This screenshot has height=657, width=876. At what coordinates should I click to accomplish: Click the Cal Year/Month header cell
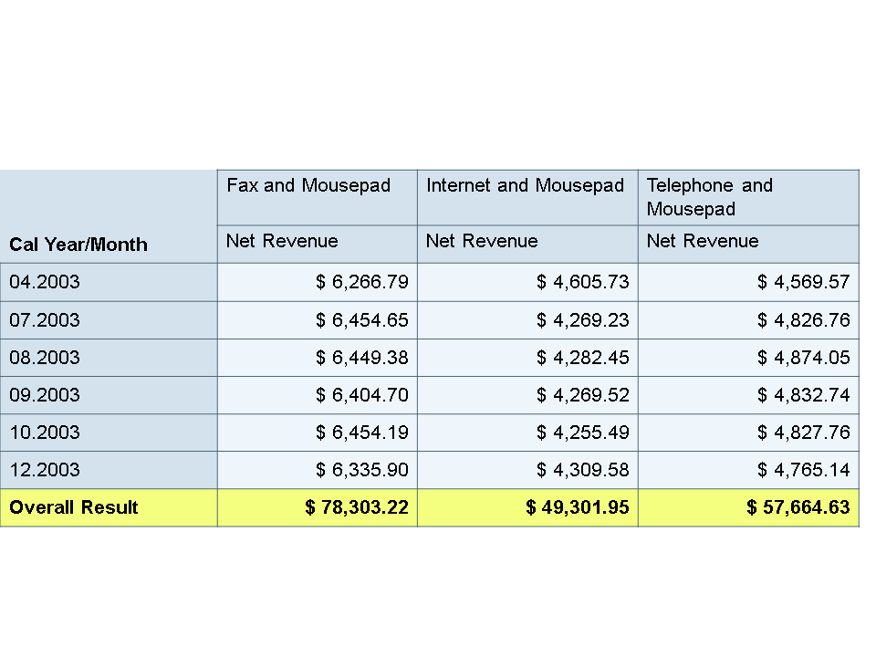78,245
